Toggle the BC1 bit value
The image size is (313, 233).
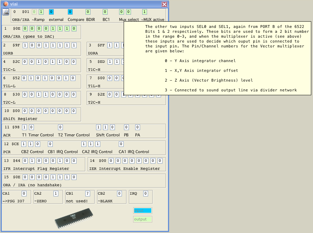coord(105,12)
